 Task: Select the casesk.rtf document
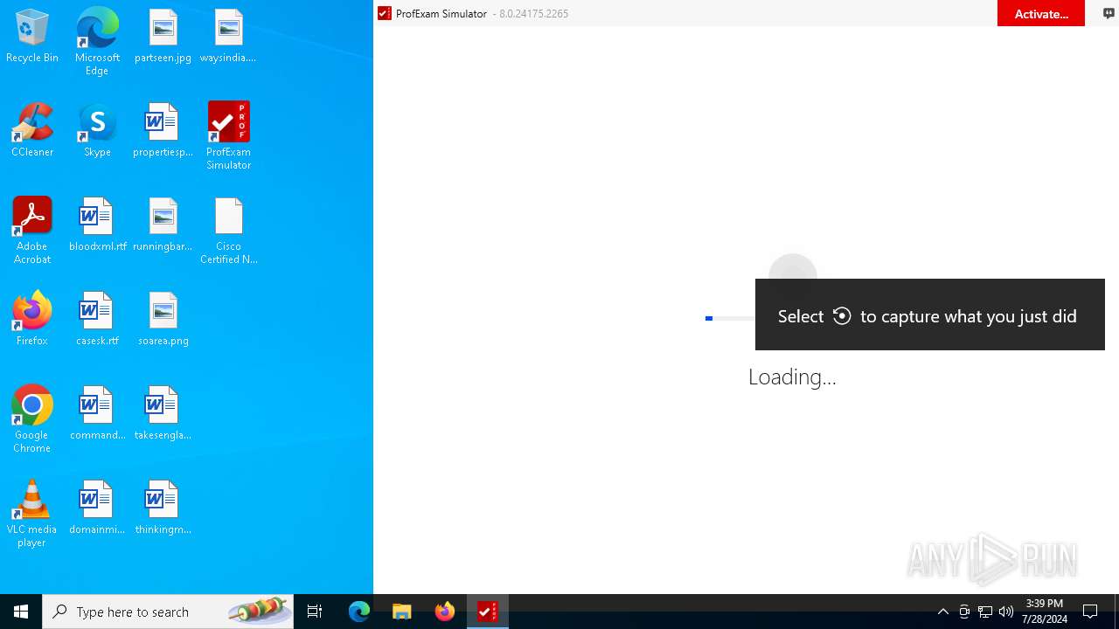pos(97,320)
